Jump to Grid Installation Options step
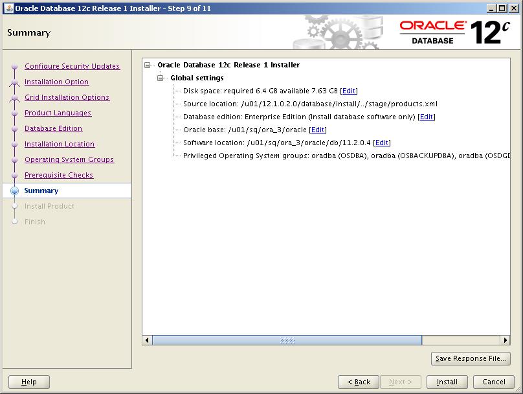 click(67, 97)
